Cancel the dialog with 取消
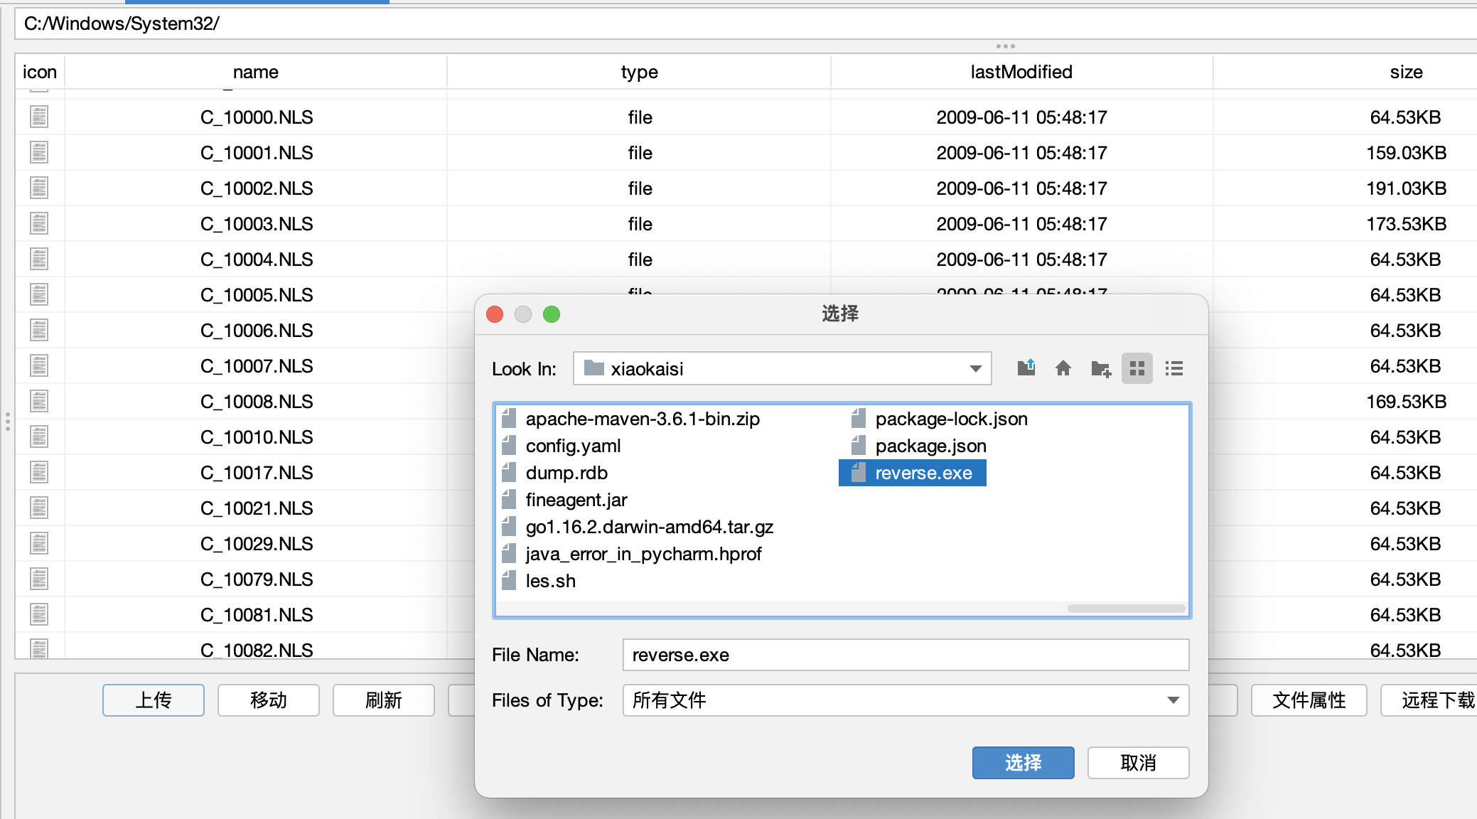This screenshot has height=819, width=1477. pyautogui.click(x=1137, y=763)
